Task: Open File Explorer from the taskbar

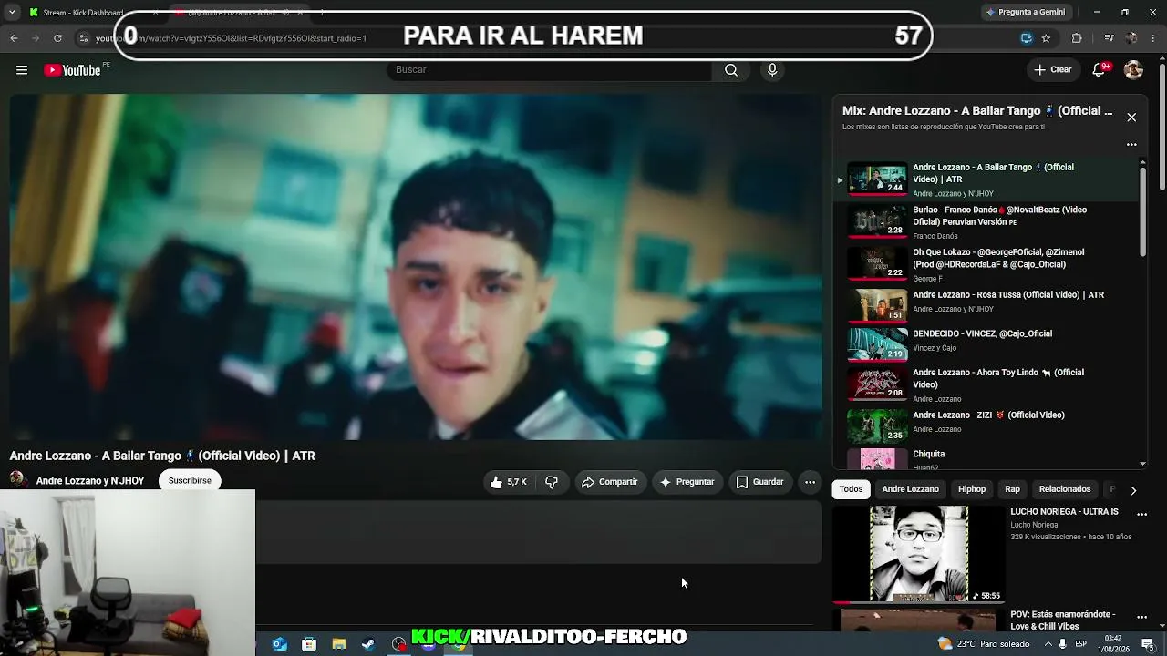Action: (339, 644)
